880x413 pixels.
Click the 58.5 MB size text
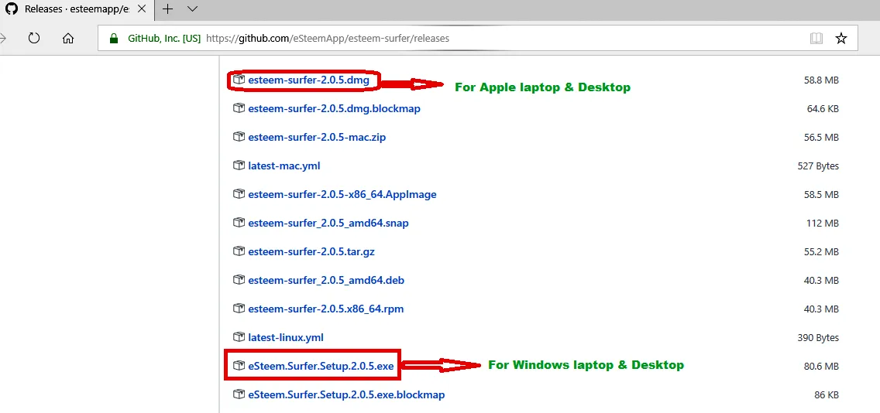[821, 194]
